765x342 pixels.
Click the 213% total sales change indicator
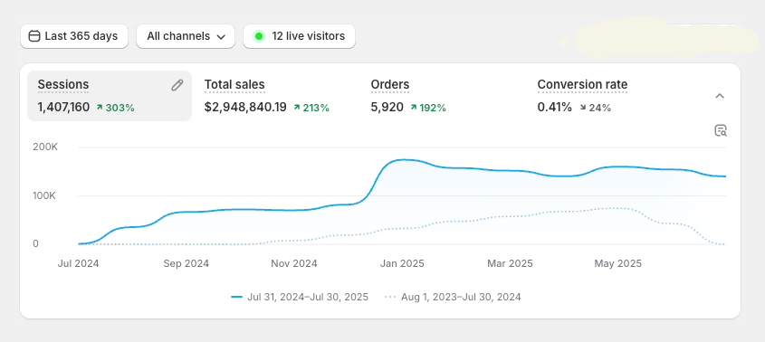pos(311,108)
